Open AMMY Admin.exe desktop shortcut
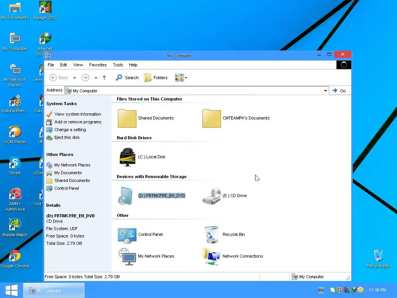397x298 pixels. coord(15,200)
